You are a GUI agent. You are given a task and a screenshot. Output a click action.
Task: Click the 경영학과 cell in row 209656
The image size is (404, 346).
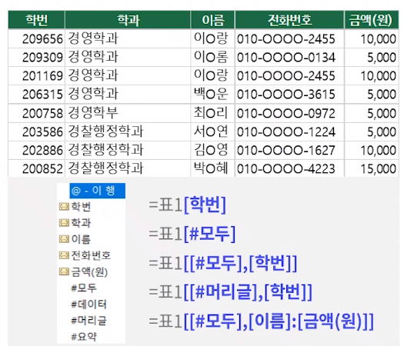pyautogui.click(x=128, y=39)
